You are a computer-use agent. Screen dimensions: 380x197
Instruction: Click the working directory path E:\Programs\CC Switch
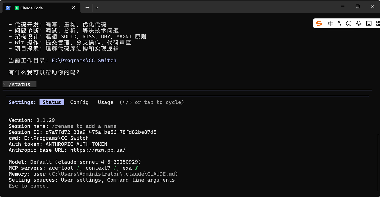(84, 60)
